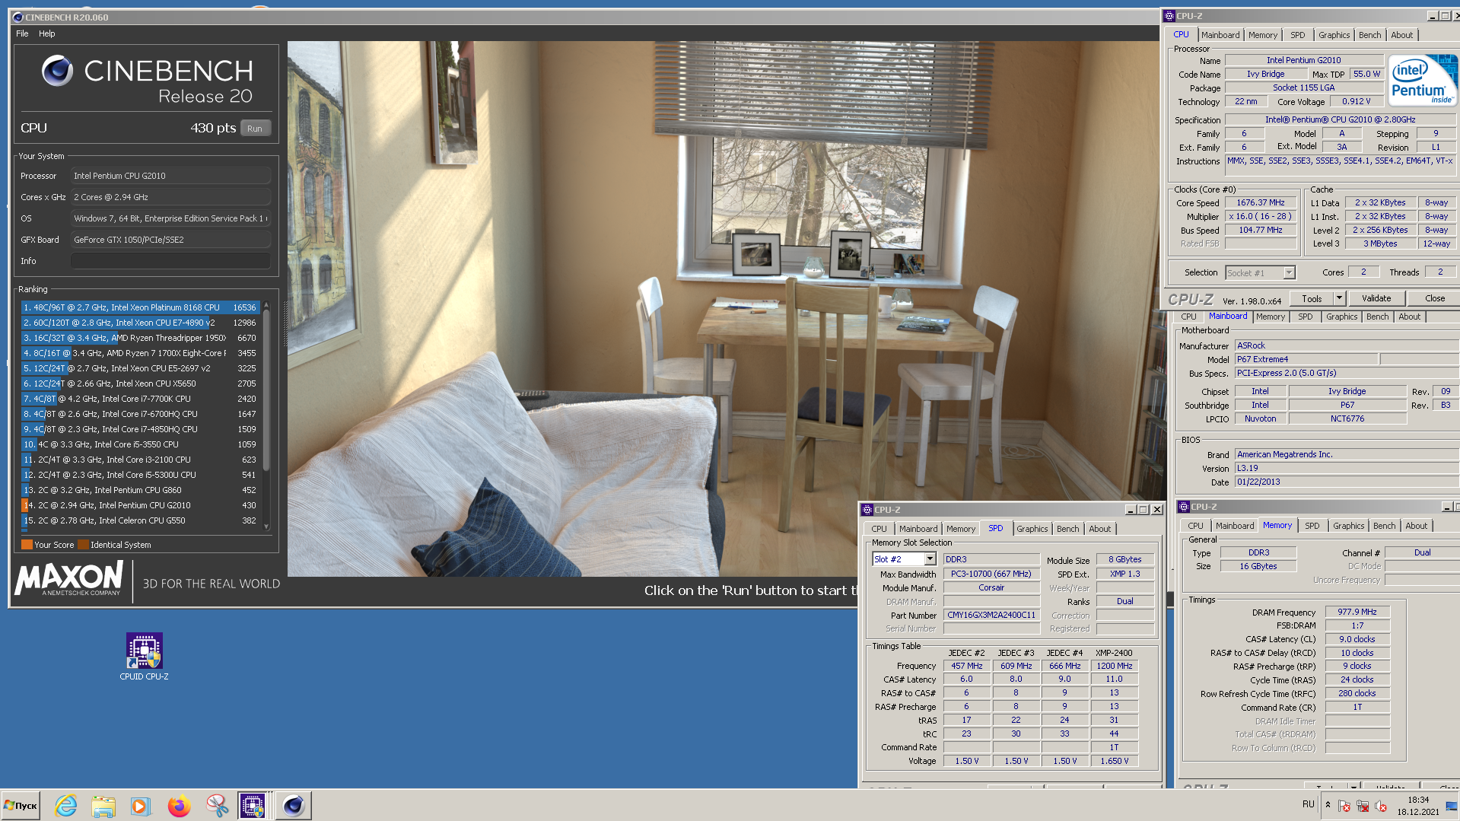Open CPUID CPU-Z desktop shortcut

[x=144, y=657]
